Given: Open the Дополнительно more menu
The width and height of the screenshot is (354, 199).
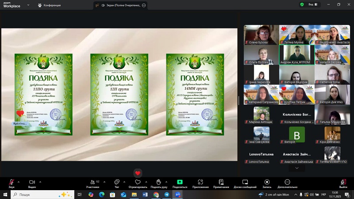Looking at the screenshot, I should pyautogui.click(x=287, y=183).
